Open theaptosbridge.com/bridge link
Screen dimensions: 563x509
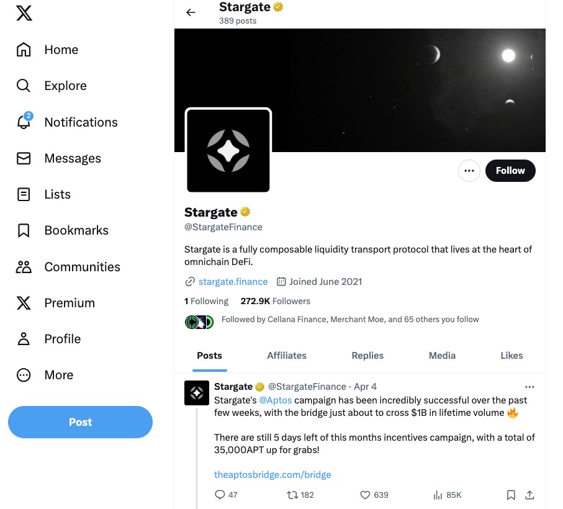(x=272, y=475)
